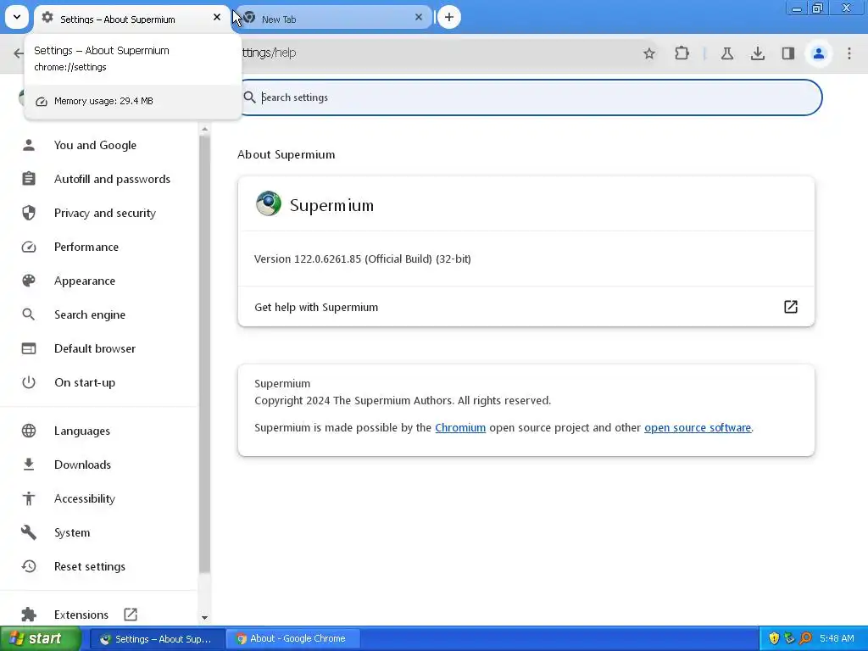Select Accessibility in sidebar
Screen dimensions: 868x651
(85, 498)
